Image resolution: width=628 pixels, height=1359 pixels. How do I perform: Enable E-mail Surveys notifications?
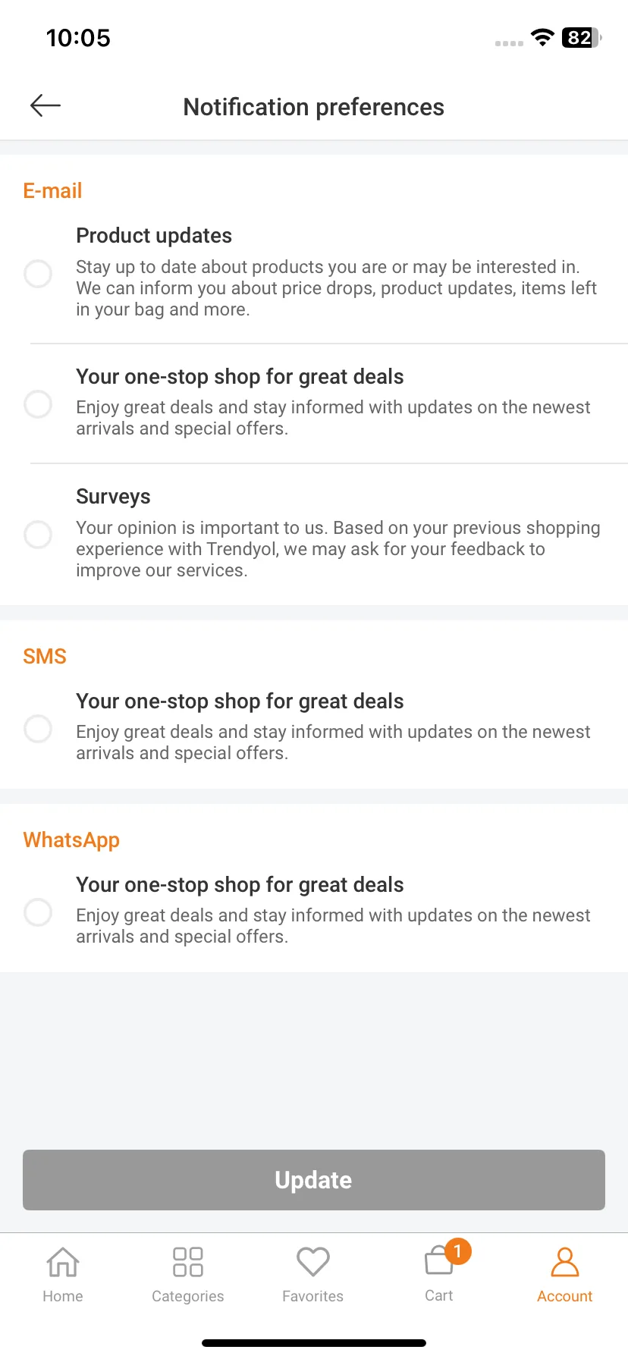pos(38,535)
